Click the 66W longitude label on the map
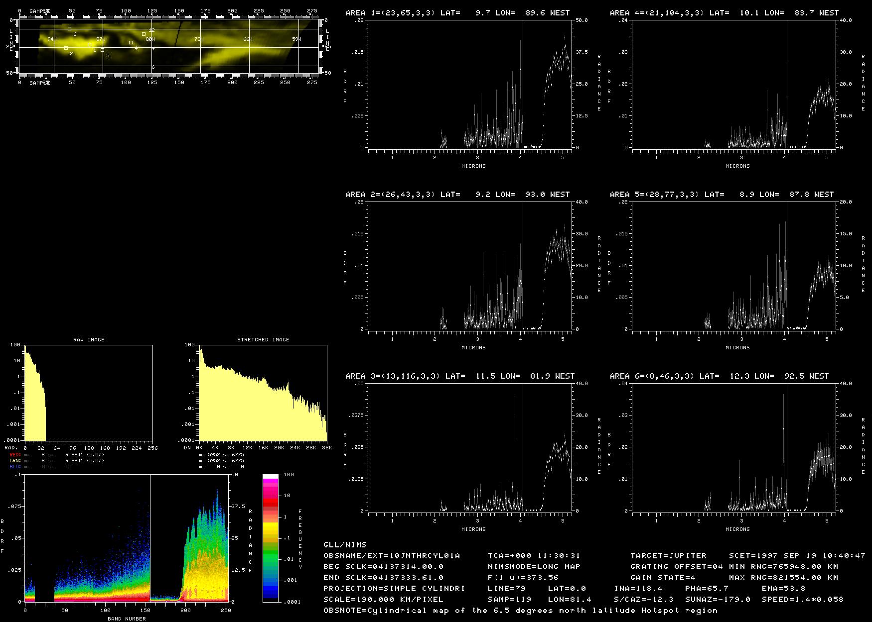 pos(248,39)
